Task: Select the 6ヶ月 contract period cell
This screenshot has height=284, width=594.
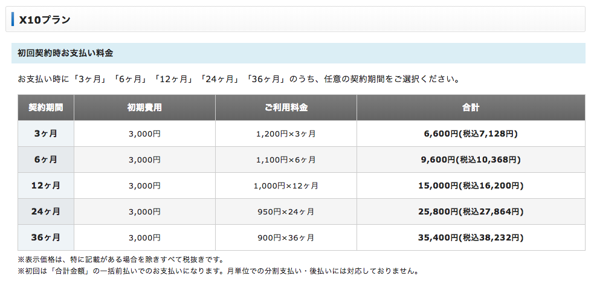Action: tap(46, 160)
